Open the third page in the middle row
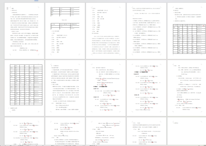The image size is (206, 146). point(106,88)
